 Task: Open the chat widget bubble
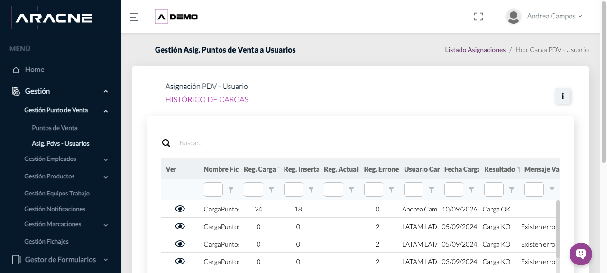click(x=581, y=254)
